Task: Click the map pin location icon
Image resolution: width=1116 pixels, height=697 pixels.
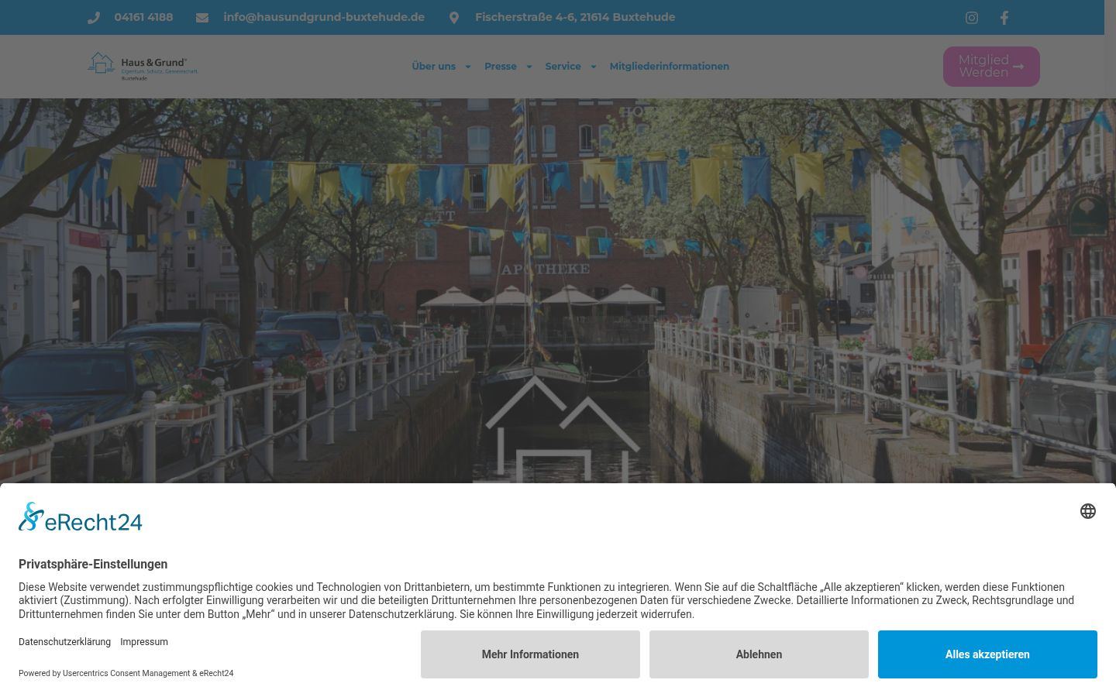Action: pos(454,18)
